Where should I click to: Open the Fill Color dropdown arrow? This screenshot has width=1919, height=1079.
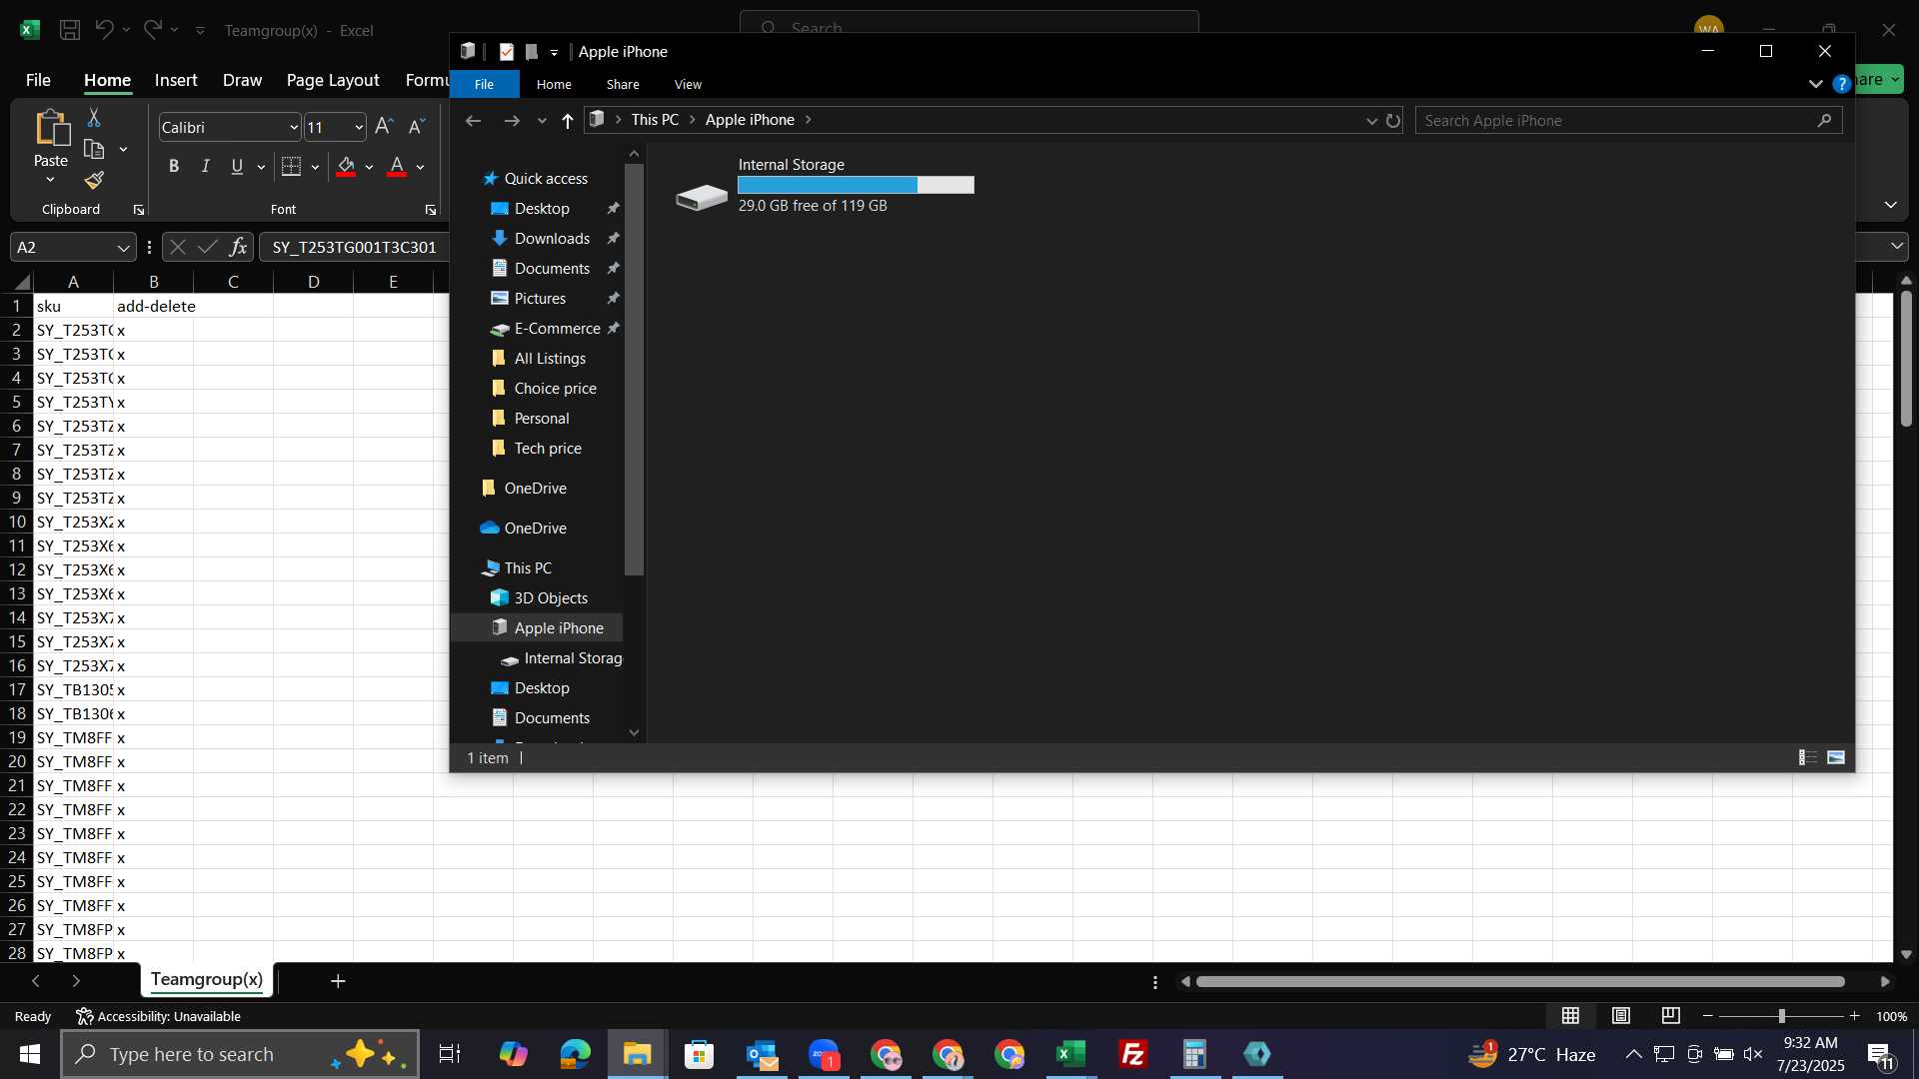pos(369,167)
